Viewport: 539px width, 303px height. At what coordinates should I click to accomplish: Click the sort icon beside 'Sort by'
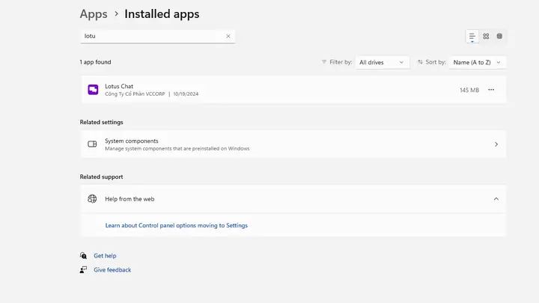pyautogui.click(x=420, y=62)
